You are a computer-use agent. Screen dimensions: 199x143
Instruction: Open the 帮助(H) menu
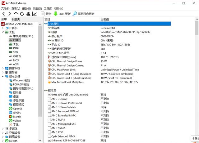click(59, 8)
